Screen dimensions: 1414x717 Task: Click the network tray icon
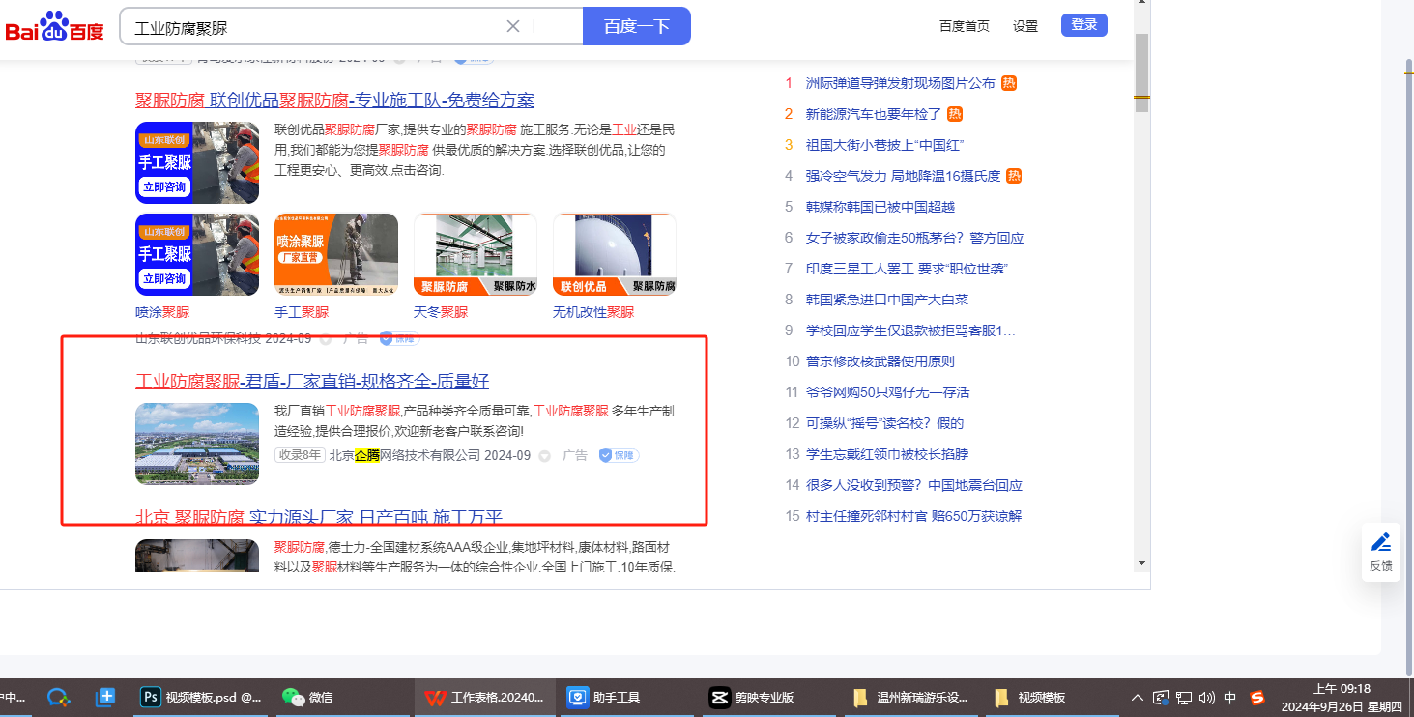click(x=1183, y=697)
